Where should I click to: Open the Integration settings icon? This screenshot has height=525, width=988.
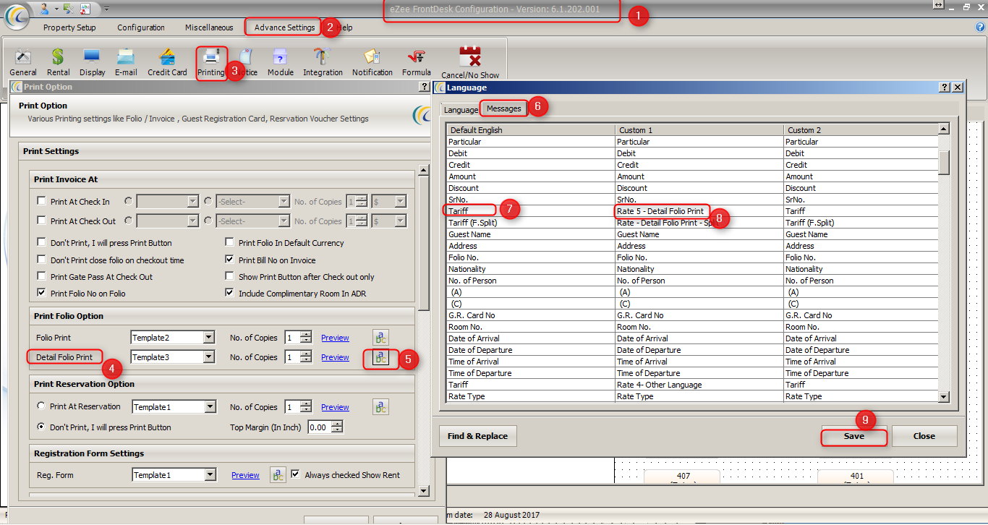point(323,62)
